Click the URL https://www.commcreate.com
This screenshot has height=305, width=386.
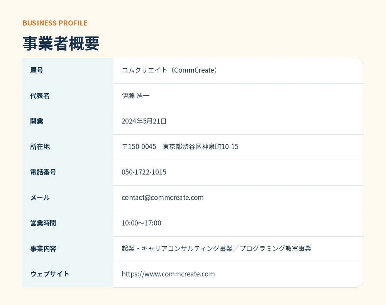168,274
